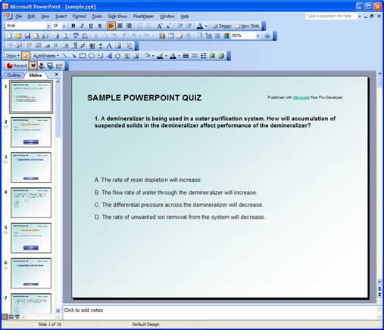Open formatting toolbar font color arrow
Viewport: 384px width, 330px height.
point(206,26)
